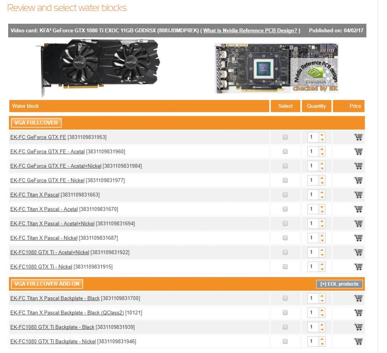Click quantity field for EK-FC1080 GTX Ti - Nickel [3831109831915]
Viewport: 387px width, 353px height.
coord(313,267)
